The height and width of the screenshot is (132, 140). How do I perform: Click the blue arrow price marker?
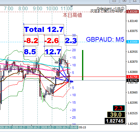coord(71,81)
